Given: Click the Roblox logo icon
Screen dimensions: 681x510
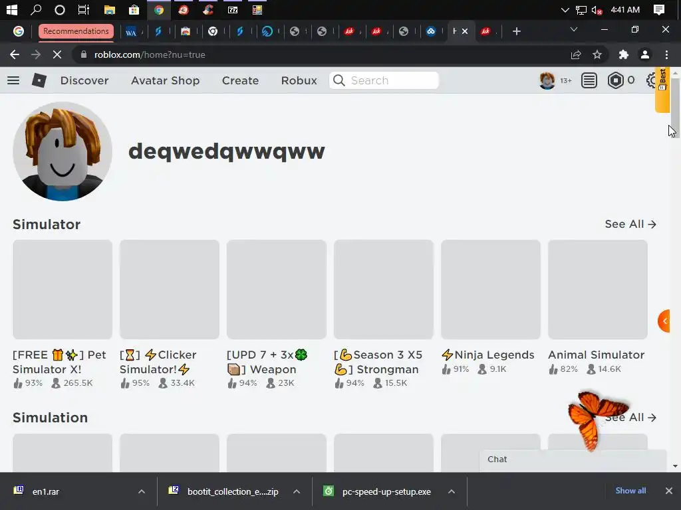Looking at the screenshot, I should [39, 80].
